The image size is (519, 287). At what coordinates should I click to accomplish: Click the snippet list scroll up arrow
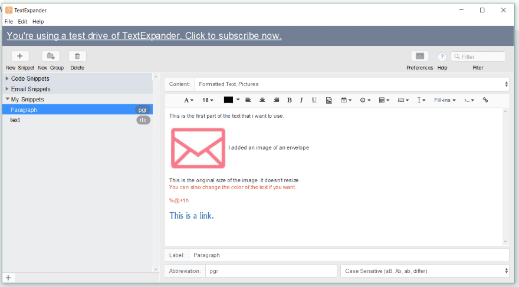[x=156, y=77]
